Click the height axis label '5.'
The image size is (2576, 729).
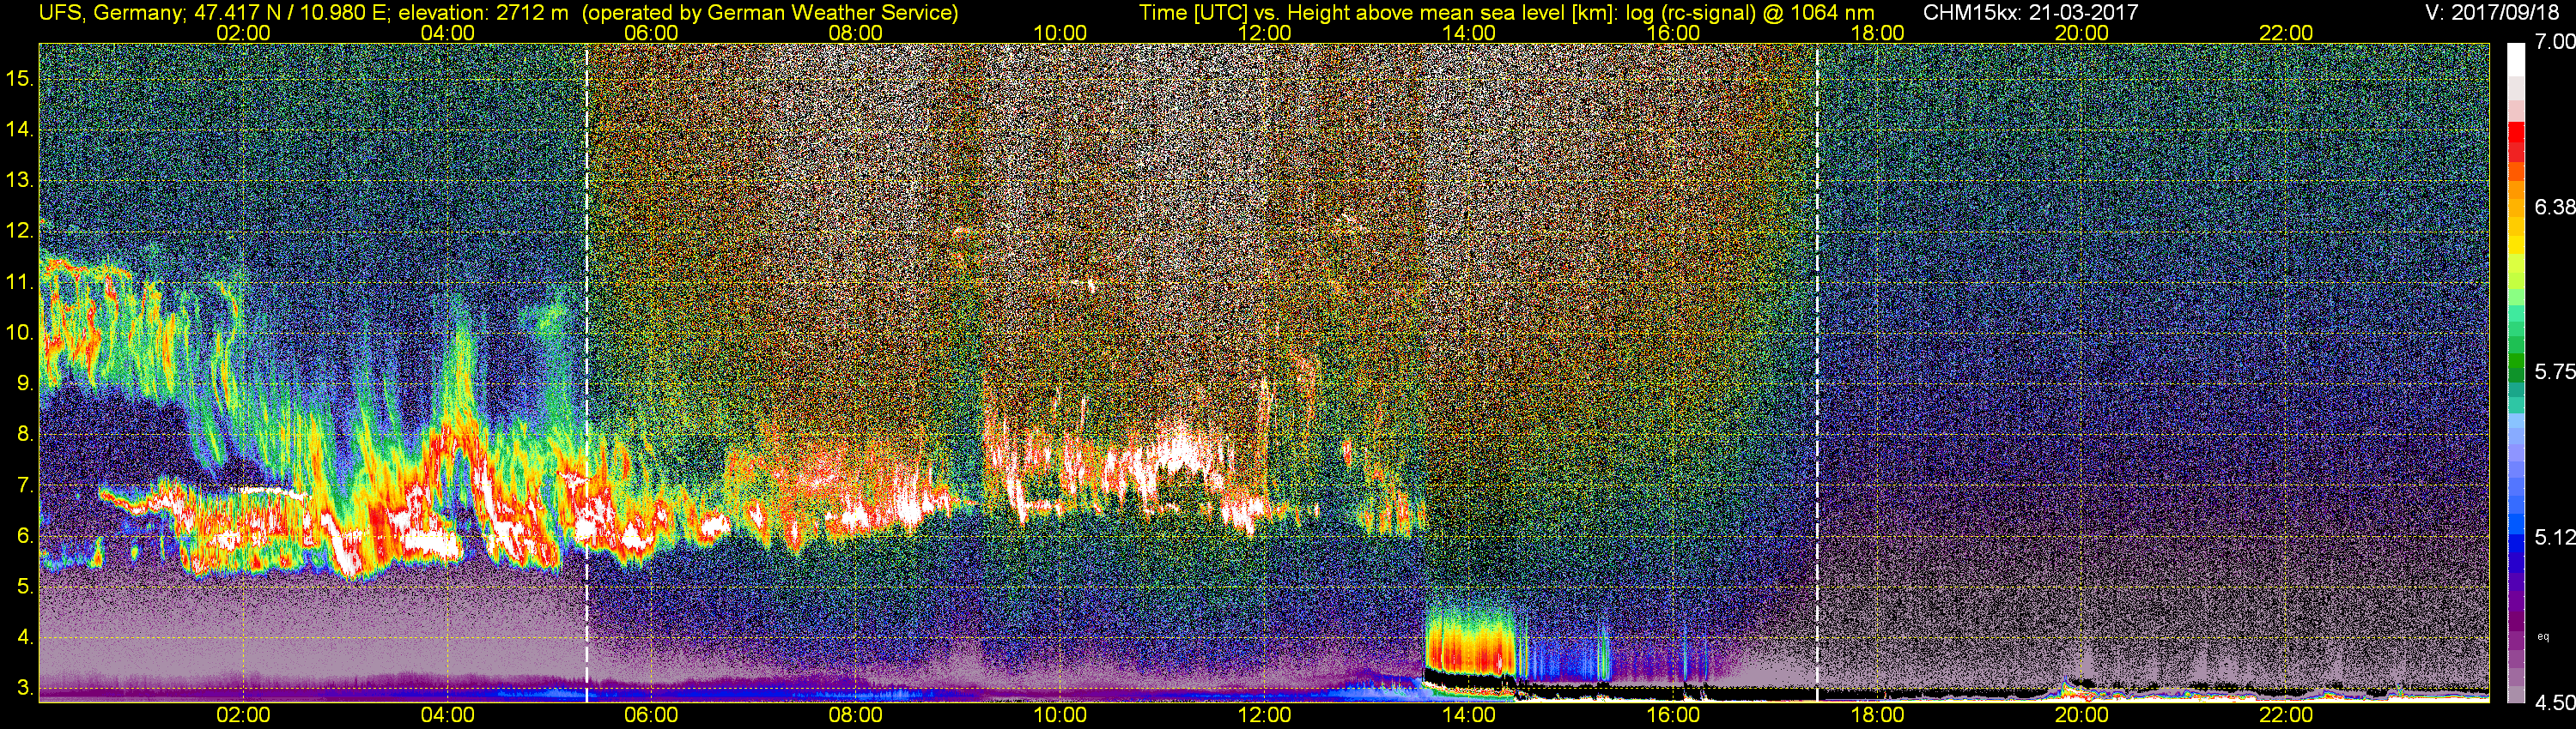(x=26, y=587)
